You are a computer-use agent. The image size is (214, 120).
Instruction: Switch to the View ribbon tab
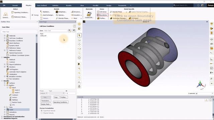(x=82, y=5)
